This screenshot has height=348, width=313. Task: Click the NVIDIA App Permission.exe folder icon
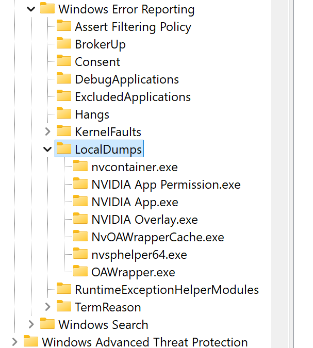click(80, 184)
